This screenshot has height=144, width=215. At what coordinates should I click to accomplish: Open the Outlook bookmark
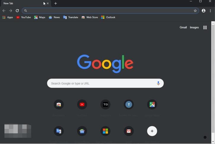pos(108,17)
